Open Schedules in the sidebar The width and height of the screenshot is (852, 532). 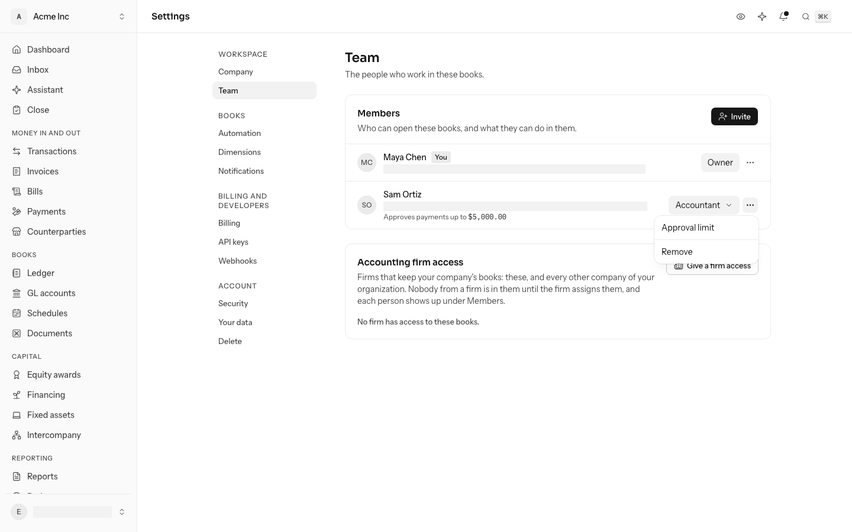[x=68, y=313]
